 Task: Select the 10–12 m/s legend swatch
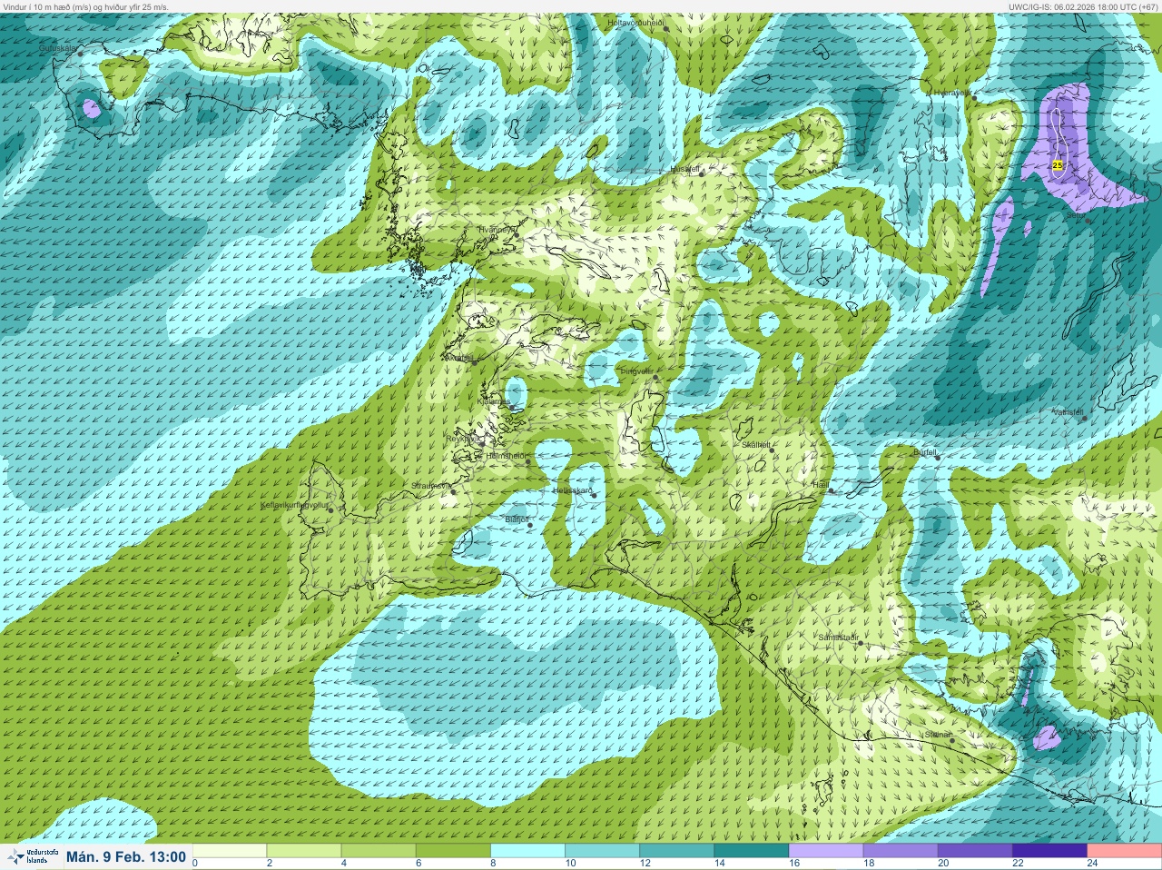(x=604, y=851)
